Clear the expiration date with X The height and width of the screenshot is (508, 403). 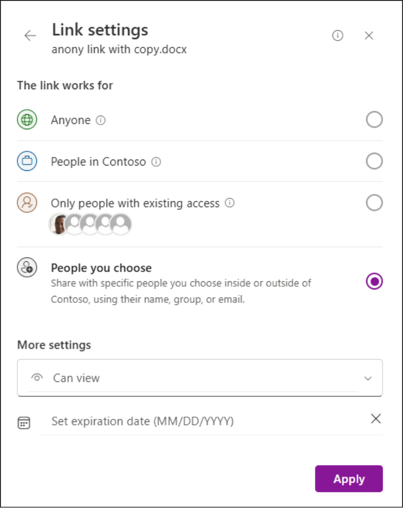pos(375,418)
